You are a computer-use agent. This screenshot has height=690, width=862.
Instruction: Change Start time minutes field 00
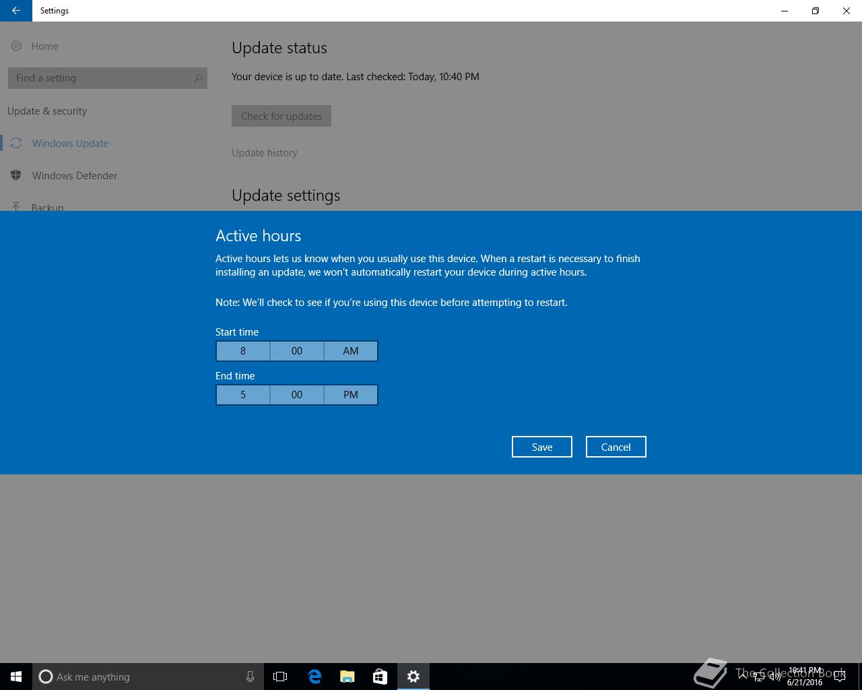point(297,351)
